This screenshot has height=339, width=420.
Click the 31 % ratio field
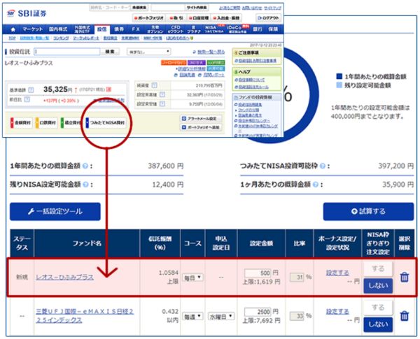(297, 277)
